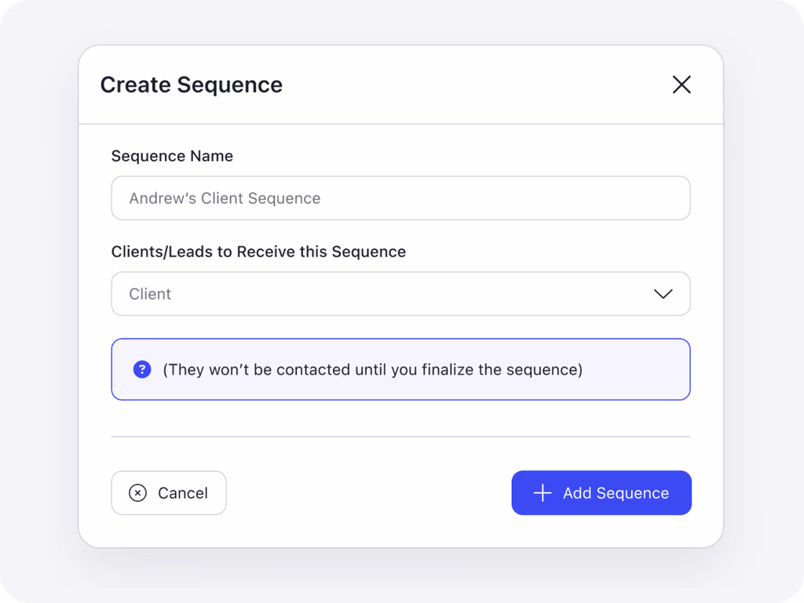The image size is (804, 603).
Task: Click the 'Sequence Name' field label
Action: coord(172,155)
